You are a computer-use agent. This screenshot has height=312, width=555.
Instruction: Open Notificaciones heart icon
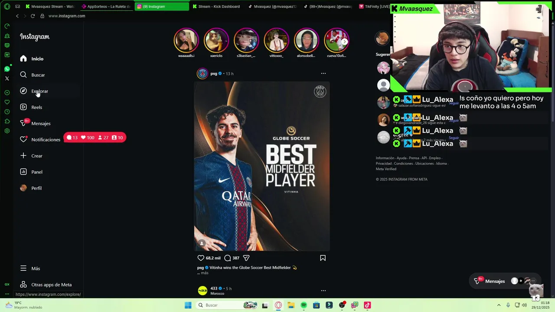[23, 140]
